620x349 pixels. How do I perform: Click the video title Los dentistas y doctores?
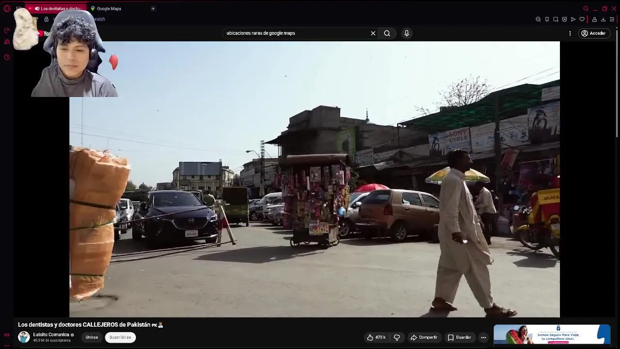click(91, 325)
